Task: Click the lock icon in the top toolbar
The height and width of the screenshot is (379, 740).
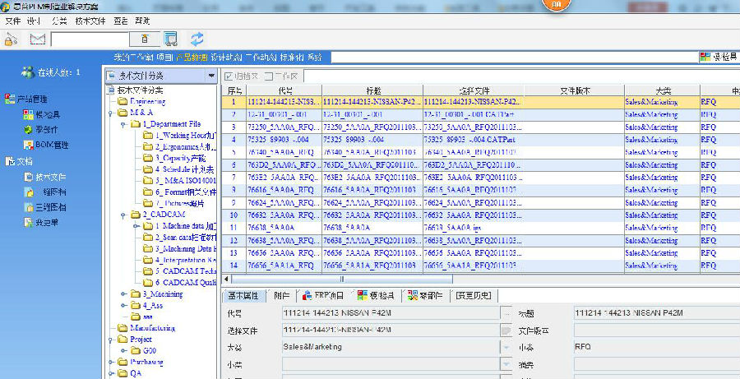Action: coord(11,39)
